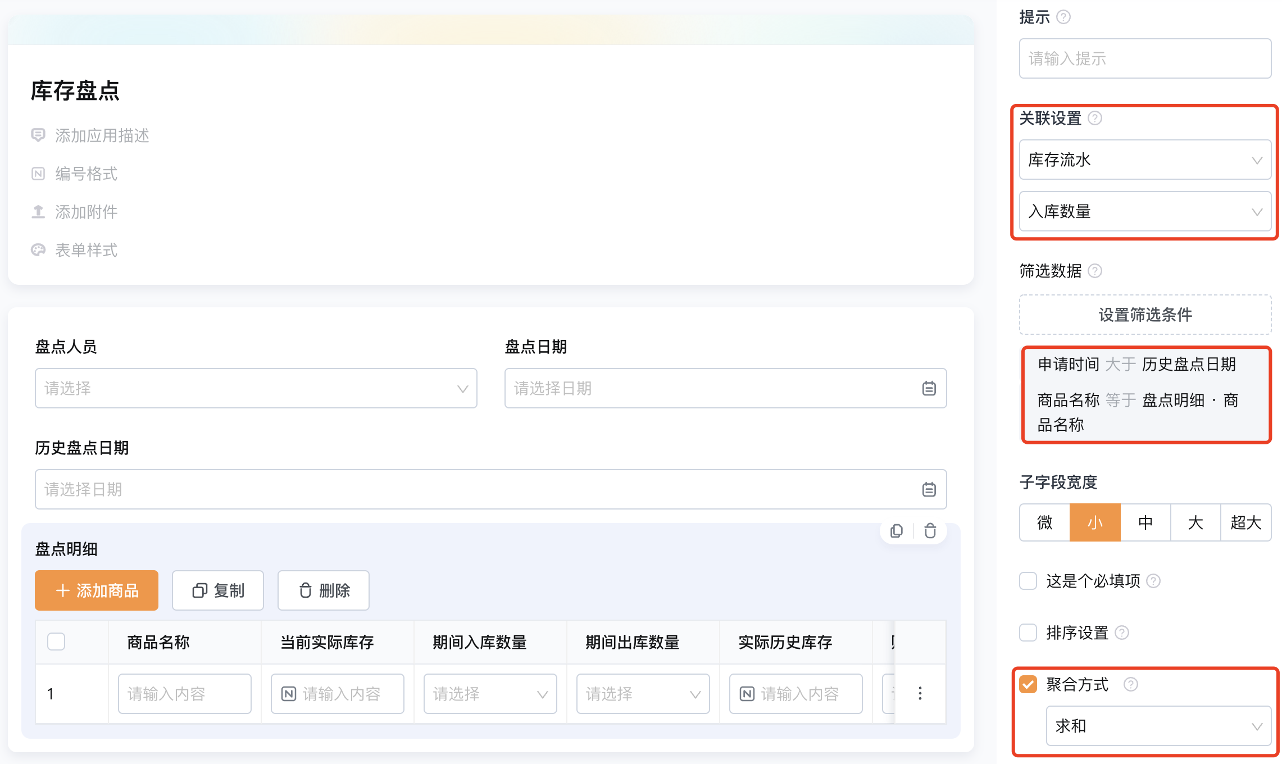The height and width of the screenshot is (764, 1282).
Task: Select 超大 sub-field width option
Action: tap(1245, 522)
